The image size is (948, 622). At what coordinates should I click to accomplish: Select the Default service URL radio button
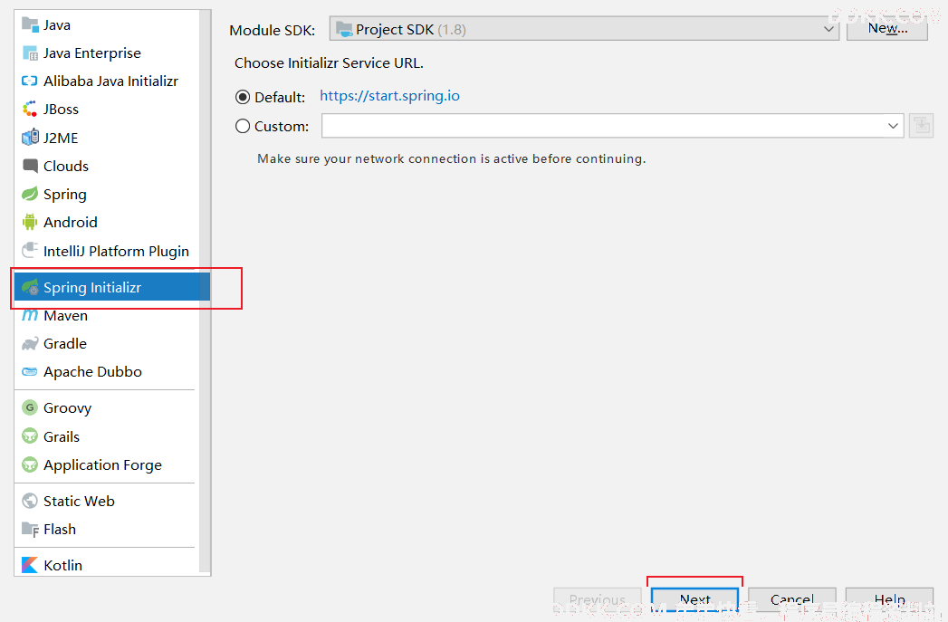(243, 97)
